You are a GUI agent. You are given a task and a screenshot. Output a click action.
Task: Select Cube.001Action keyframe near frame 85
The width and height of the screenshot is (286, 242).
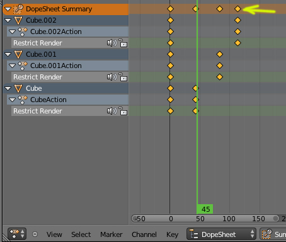[220, 66]
